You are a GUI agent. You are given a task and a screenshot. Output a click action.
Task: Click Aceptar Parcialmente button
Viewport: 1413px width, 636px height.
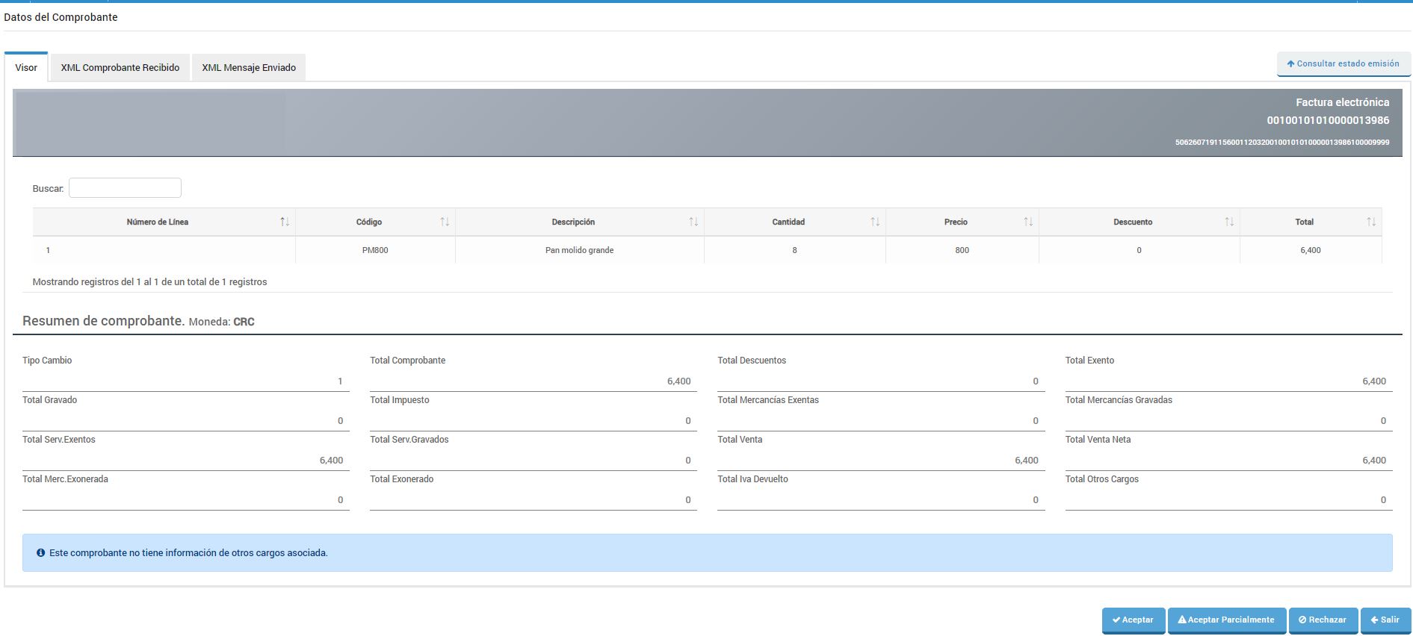click(1226, 620)
